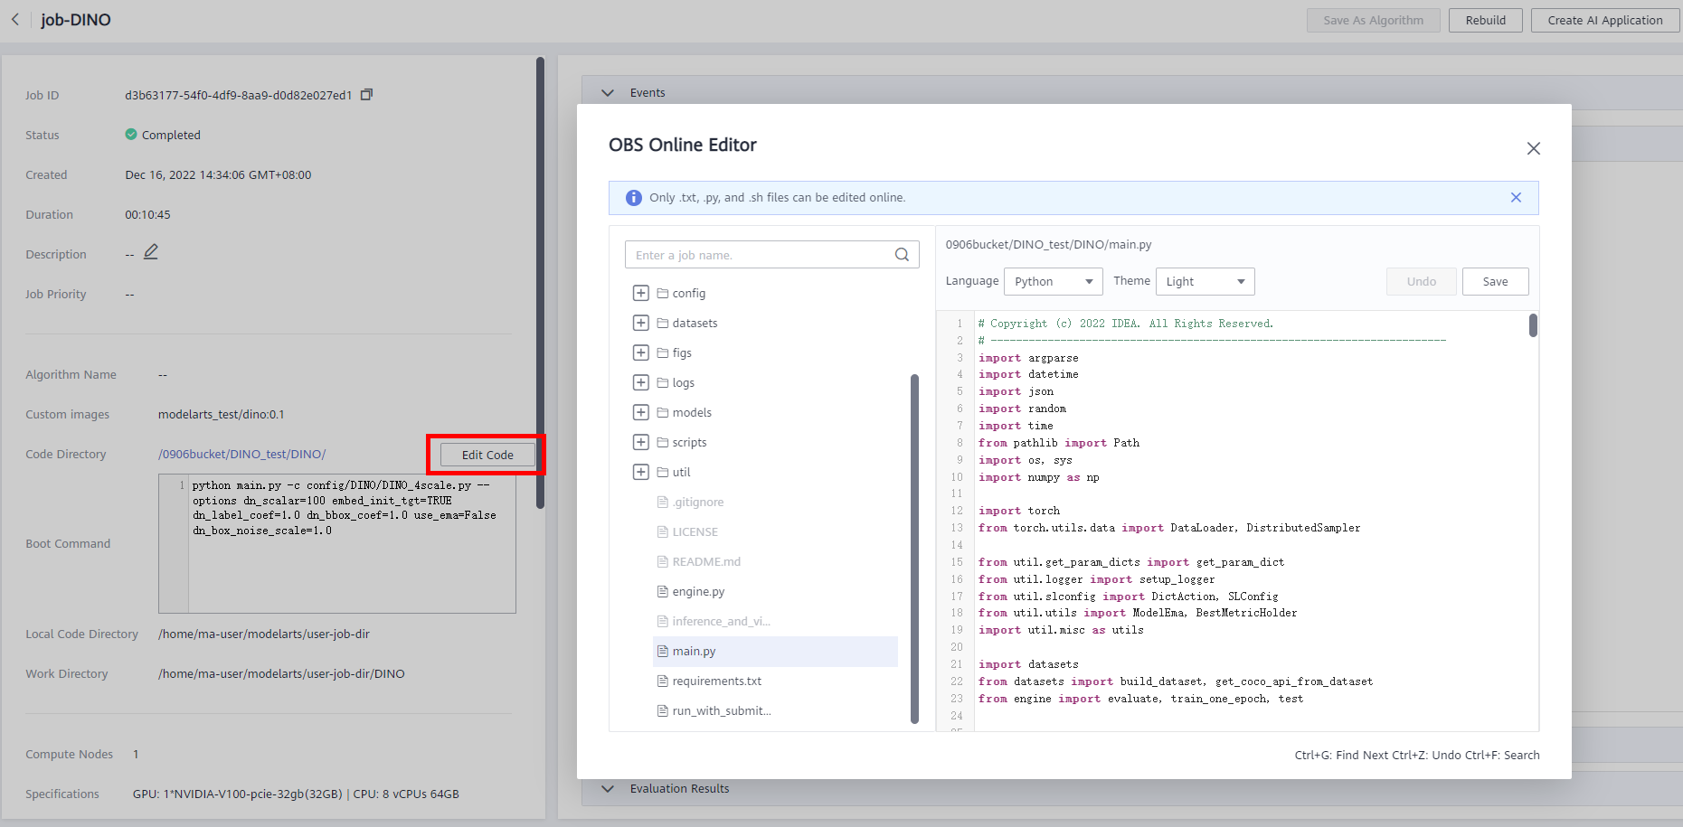Click the search magnifier in job name field
The image size is (1683, 827).
click(x=902, y=255)
